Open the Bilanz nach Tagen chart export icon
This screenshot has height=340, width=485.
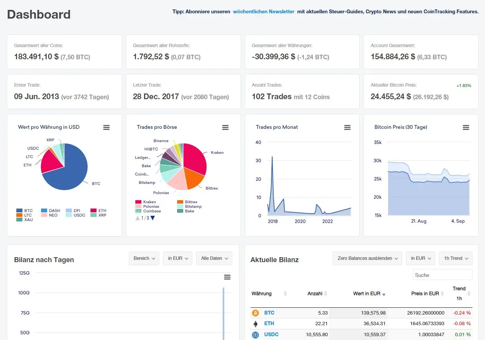(227, 277)
